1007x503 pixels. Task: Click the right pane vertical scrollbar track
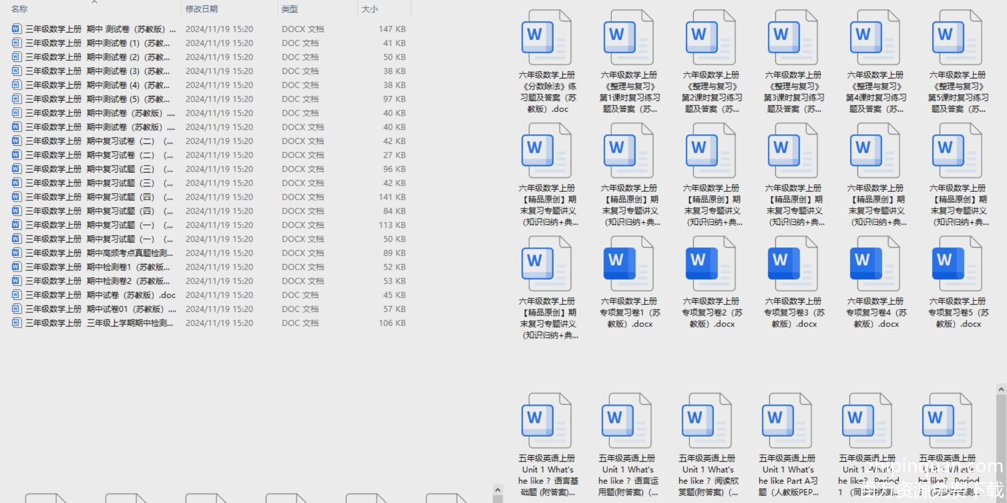click(1001, 443)
